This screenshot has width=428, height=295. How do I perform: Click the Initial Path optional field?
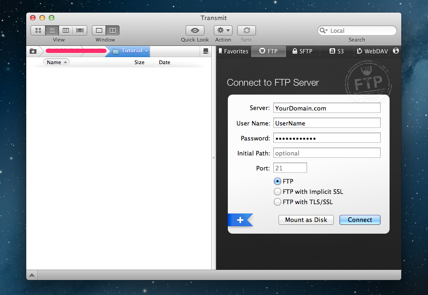[x=327, y=153]
